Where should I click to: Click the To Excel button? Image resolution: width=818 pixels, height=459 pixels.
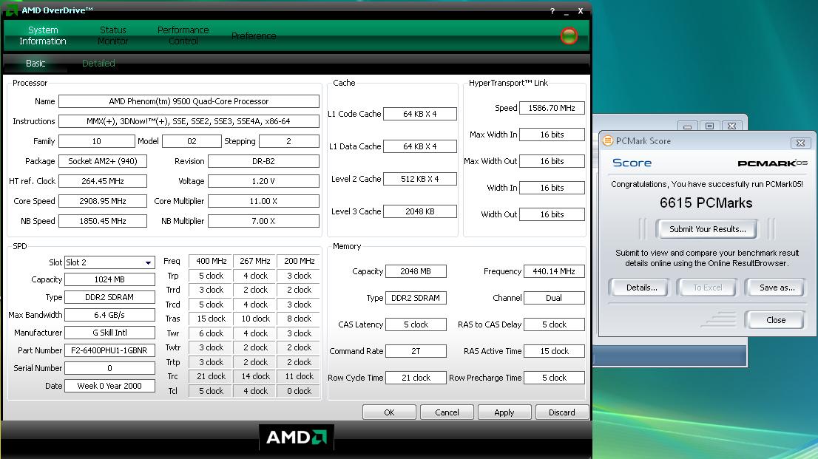point(707,288)
